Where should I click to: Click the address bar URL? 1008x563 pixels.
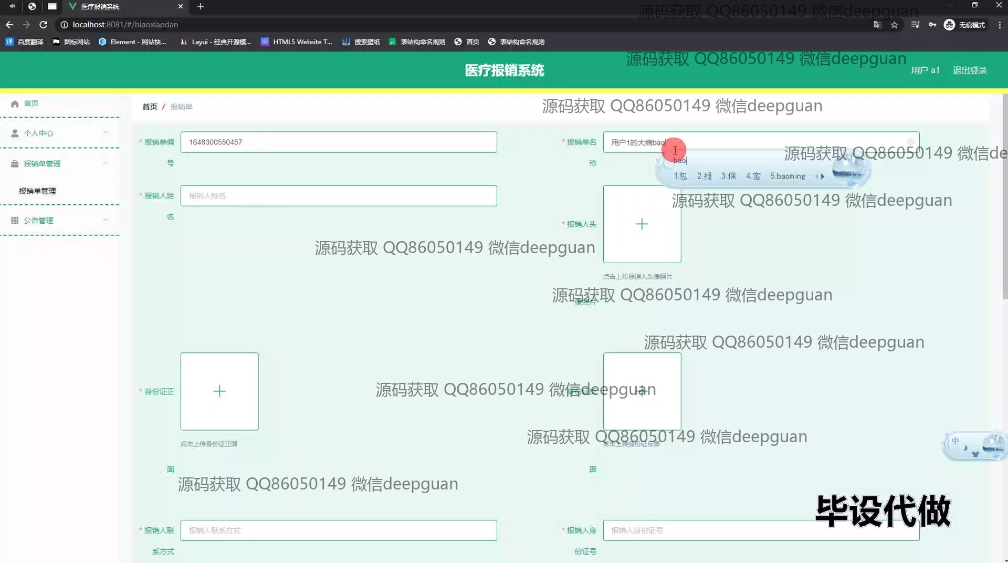pos(125,25)
